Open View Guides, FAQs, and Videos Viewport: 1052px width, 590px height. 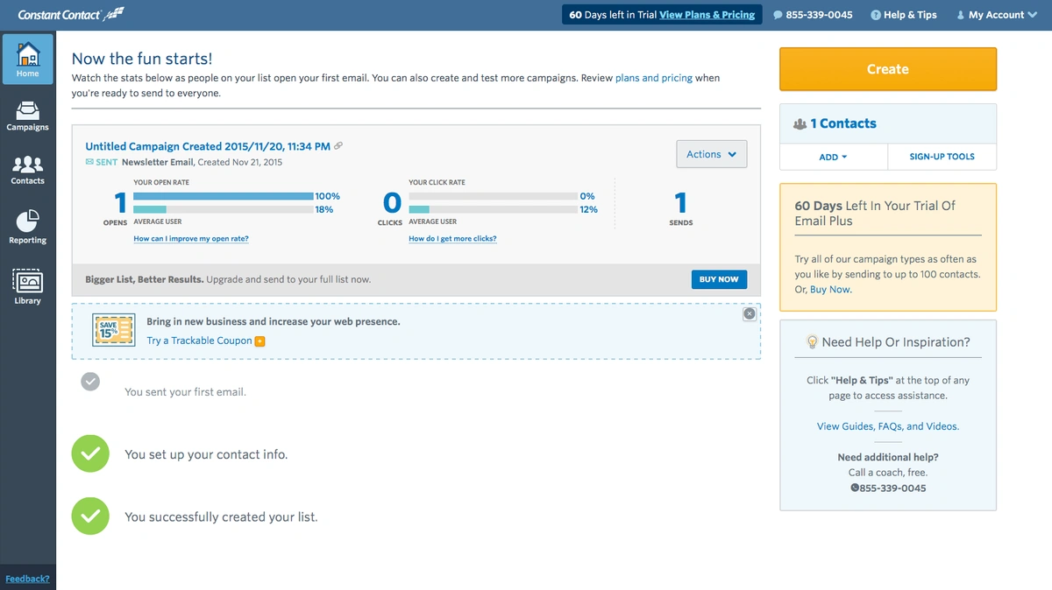(888, 426)
